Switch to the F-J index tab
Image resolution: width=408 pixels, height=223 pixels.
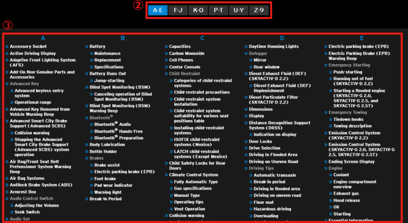(178, 10)
